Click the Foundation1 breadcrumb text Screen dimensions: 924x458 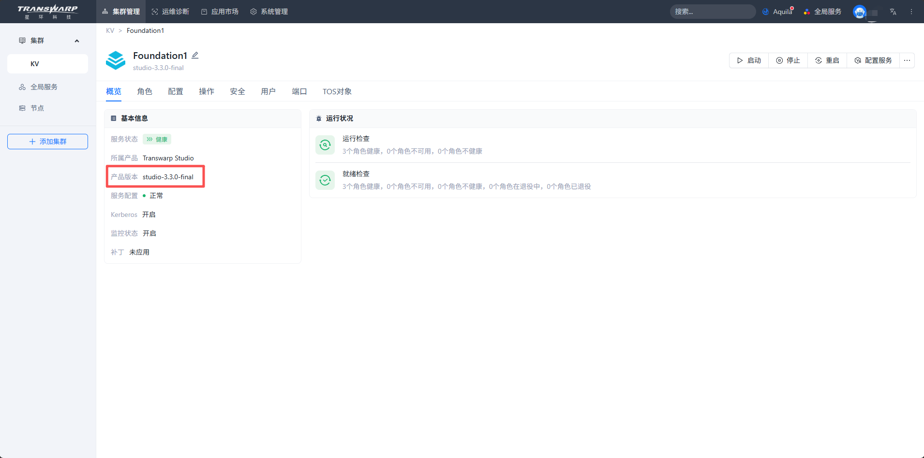[x=146, y=30]
